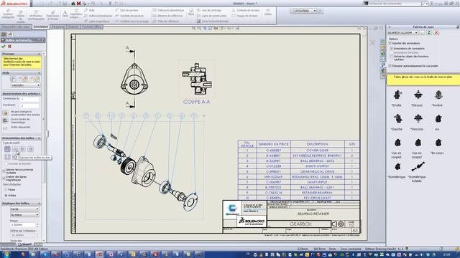
Task: Add a Nuage de révision
Action: point(245,16)
